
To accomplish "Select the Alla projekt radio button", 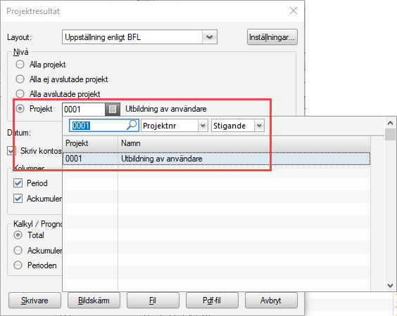I will tap(20, 65).
